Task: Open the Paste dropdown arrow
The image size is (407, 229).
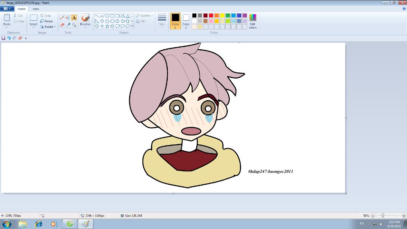Action: (x=7, y=27)
